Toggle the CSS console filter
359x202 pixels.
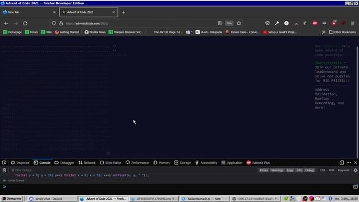pyautogui.click(x=323, y=170)
